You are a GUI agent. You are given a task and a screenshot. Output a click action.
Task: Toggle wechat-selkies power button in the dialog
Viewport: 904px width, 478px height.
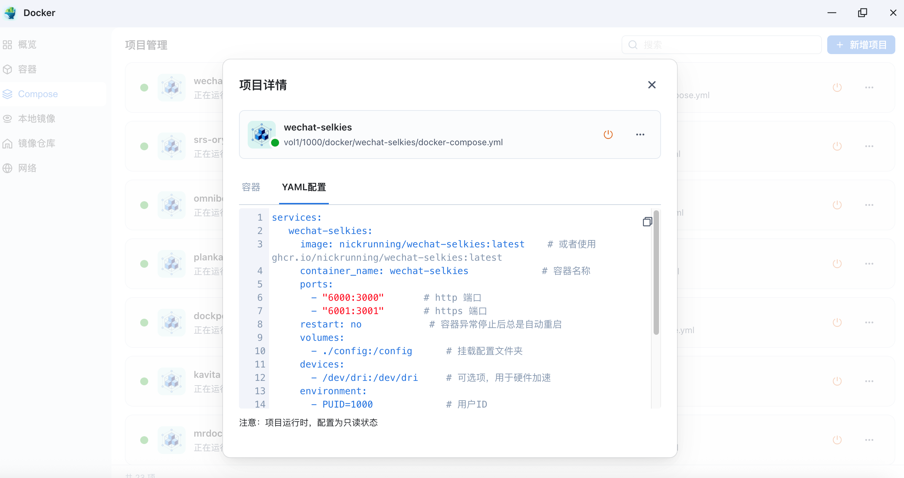click(x=608, y=135)
